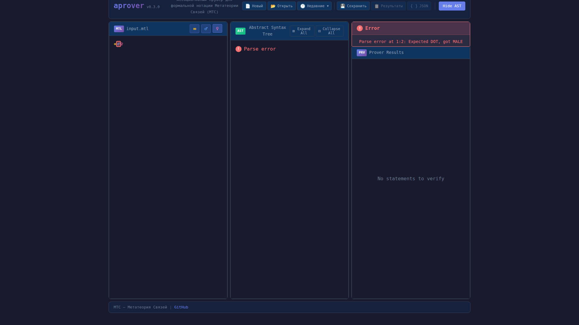Insert the female symbol into editor
This screenshot has width=579, height=325.
pyautogui.click(x=217, y=29)
